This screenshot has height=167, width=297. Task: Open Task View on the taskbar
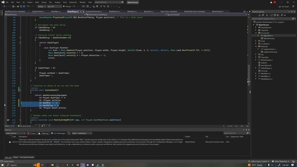click(x=42, y=165)
